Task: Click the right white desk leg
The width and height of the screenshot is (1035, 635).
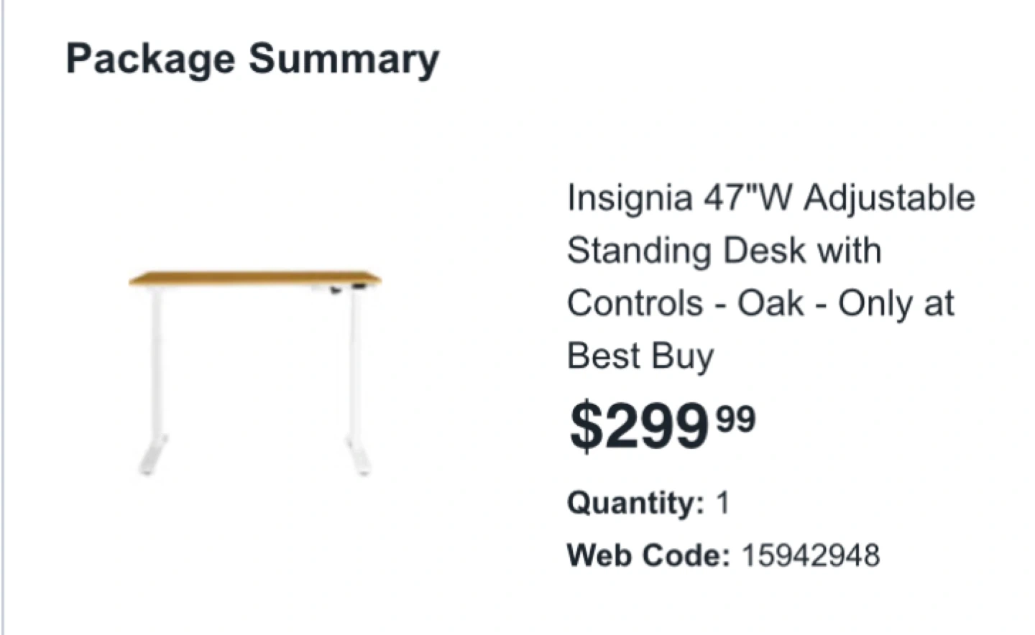Action: (x=354, y=359)
